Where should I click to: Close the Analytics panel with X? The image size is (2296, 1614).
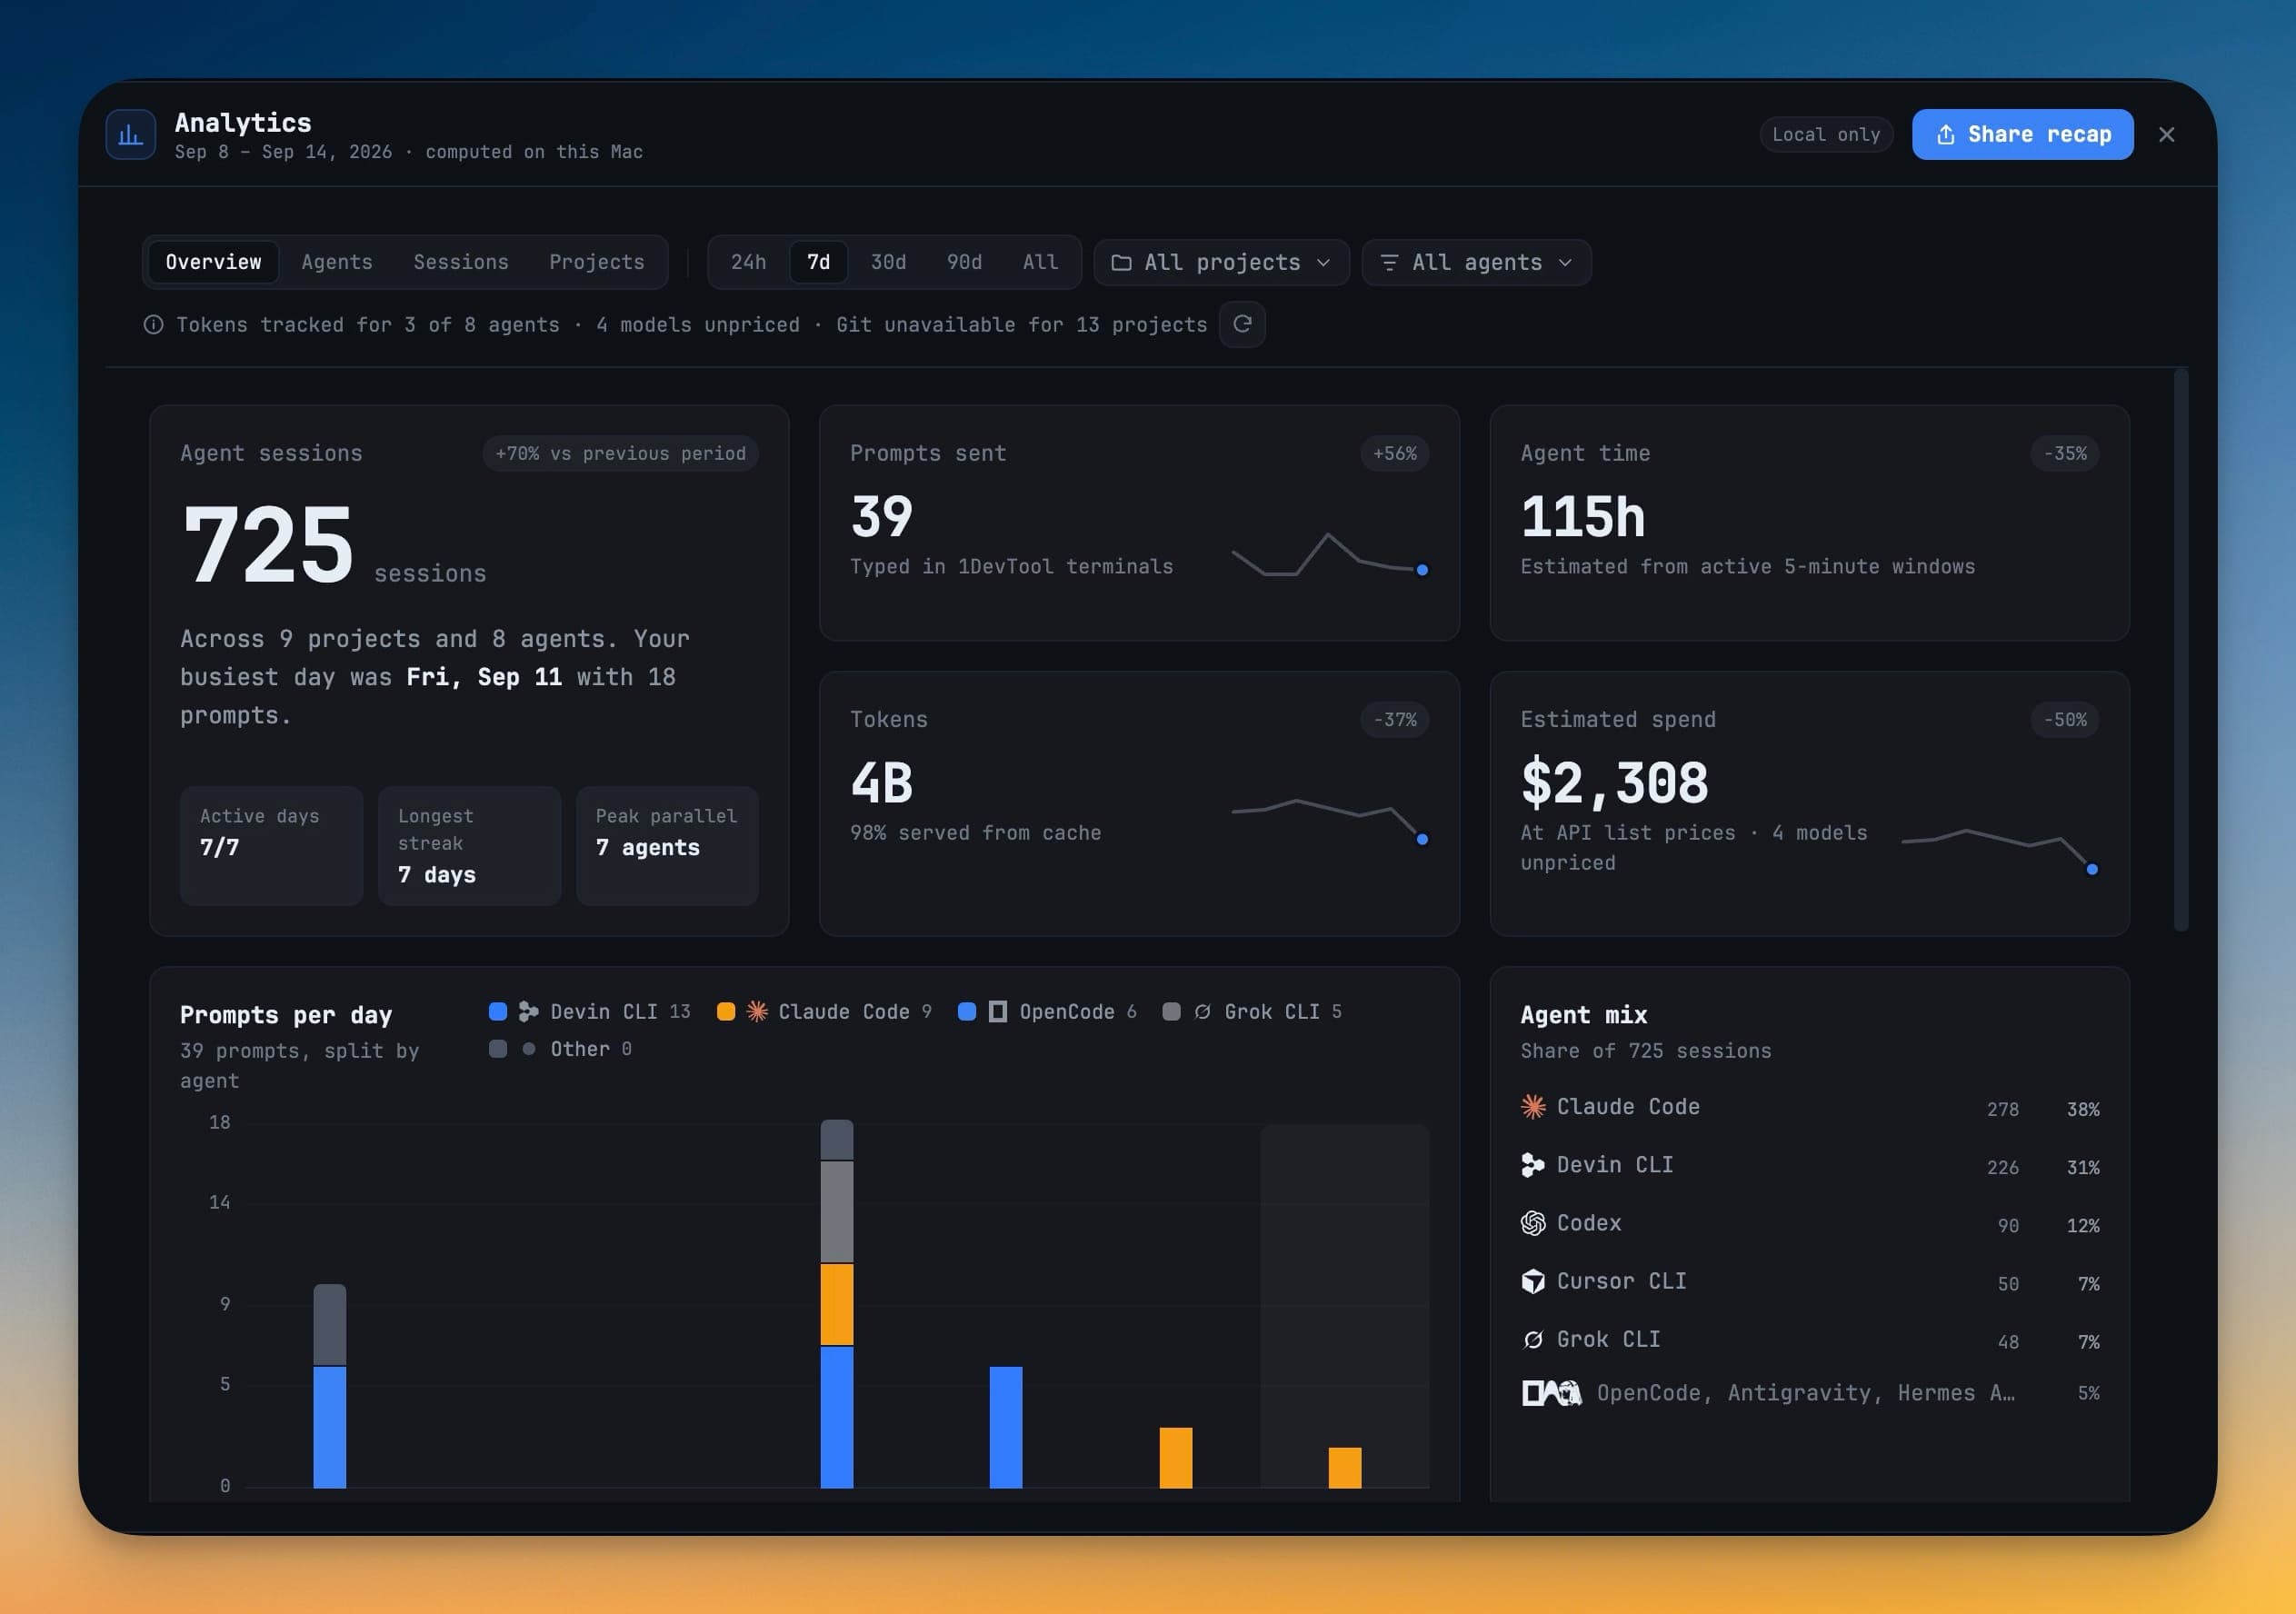pyautogui.click(x=2167, y=135)
